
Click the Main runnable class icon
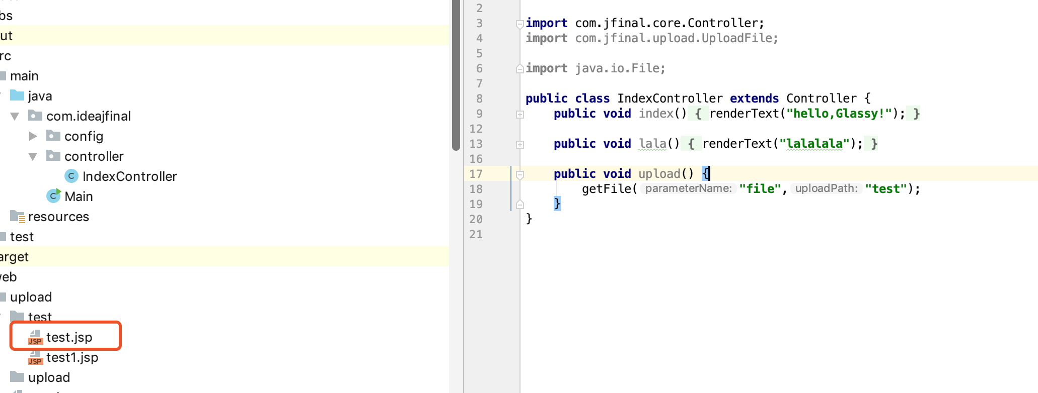54,195
